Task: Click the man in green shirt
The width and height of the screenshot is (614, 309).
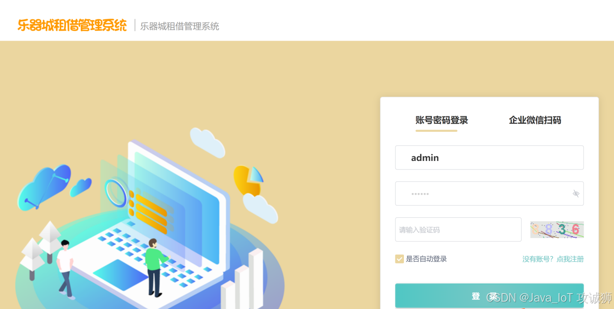Action: point(155,267)
